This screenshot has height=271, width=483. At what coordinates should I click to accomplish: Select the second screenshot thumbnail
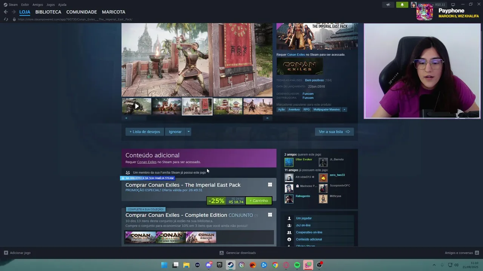[x=166, y=107]
